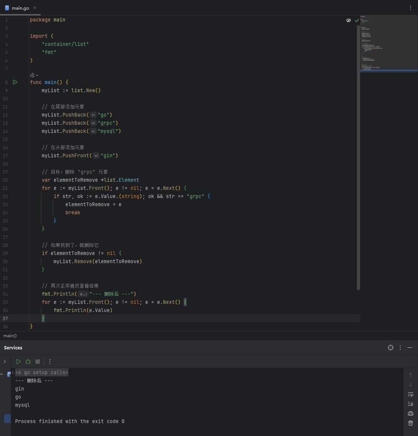Open AI actions icon above func main
The image size is (418, 436).
[x=33, y=76]
